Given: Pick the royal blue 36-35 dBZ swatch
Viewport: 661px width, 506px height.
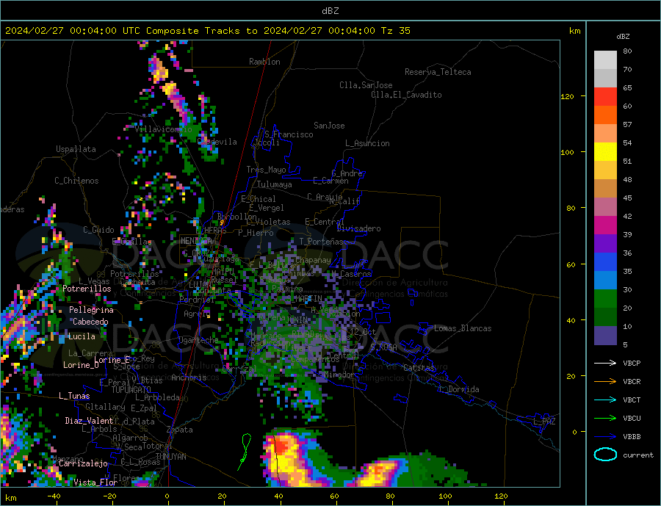Looking at the screenshot, I should click(605, 262).
